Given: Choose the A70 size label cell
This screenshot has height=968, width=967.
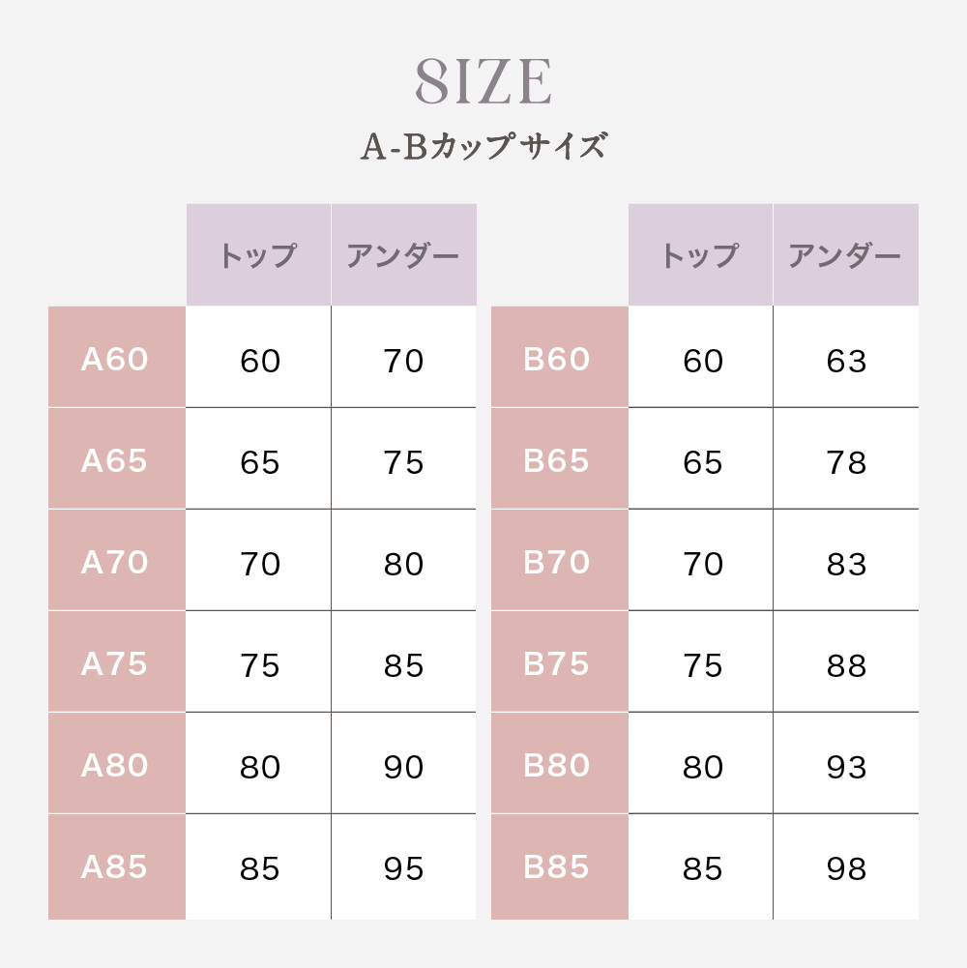Looking at the screenshot, I should click(116, 563).
